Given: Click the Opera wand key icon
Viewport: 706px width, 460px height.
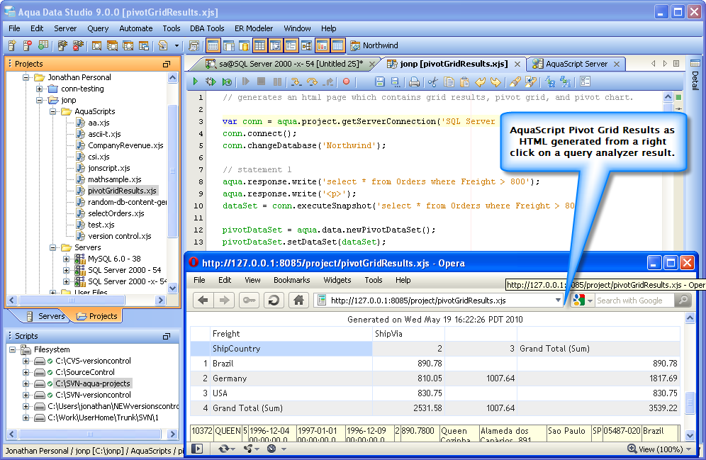Looking at the screenshot, I should pyautogui.click(x=249, y=301).
